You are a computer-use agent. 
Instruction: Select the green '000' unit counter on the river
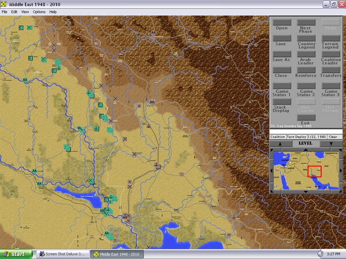81,129
